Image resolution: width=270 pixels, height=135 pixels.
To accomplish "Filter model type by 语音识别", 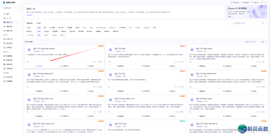I will coord(115,31).
